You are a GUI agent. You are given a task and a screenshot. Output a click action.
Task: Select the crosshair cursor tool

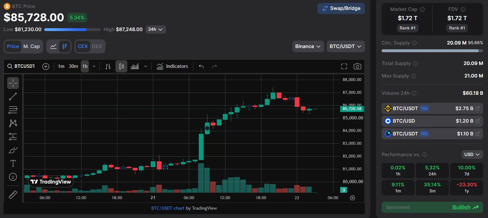click(13, 83)
